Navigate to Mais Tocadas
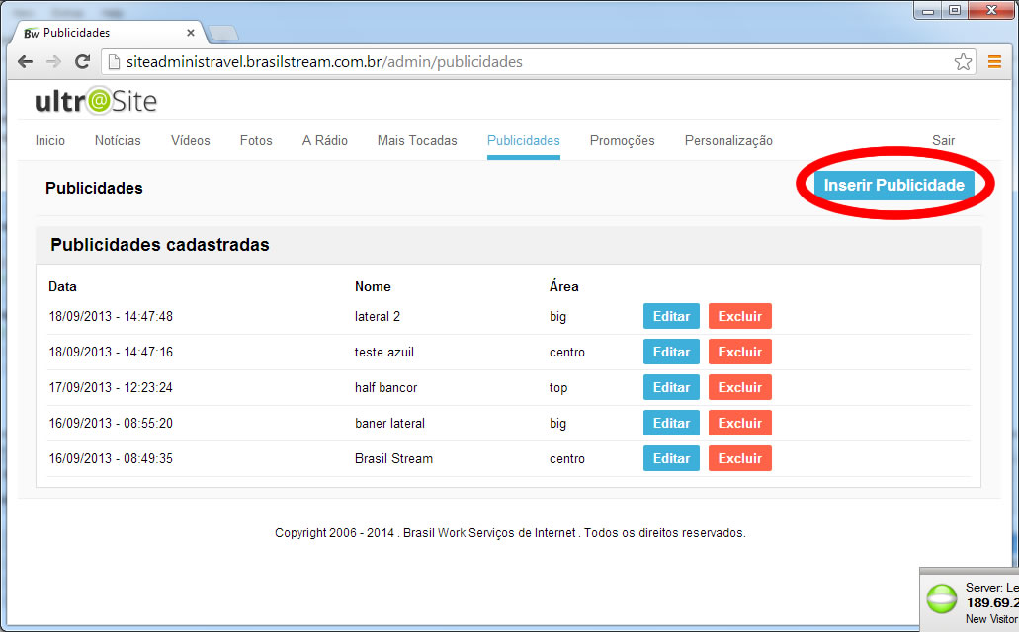The width and height of the screenshot is (1019, 632). (417, 141)
